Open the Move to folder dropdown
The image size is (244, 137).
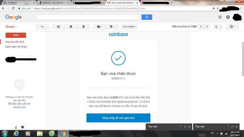coord(99,27)
